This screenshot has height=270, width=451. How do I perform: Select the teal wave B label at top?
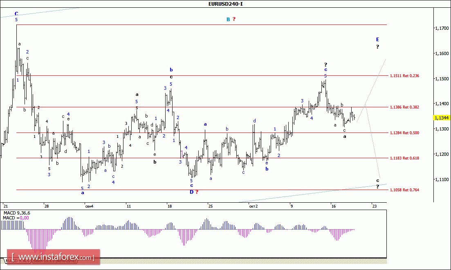[228, 19]
